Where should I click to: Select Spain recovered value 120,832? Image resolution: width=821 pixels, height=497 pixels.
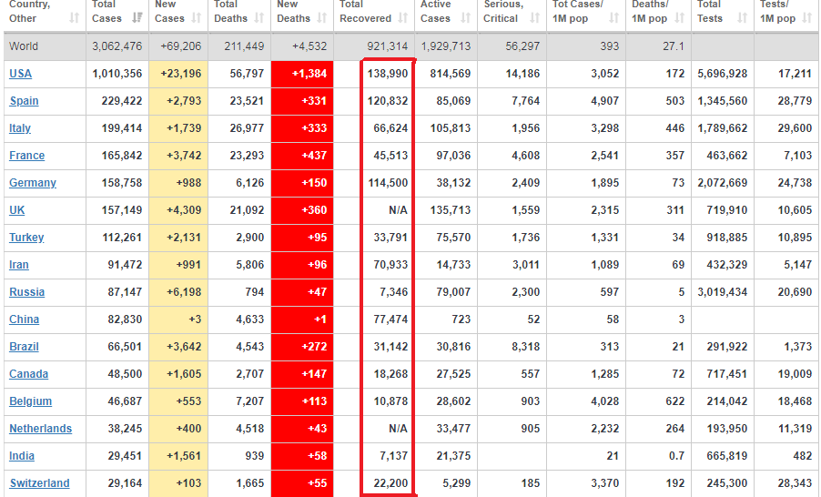click(388, 101)
